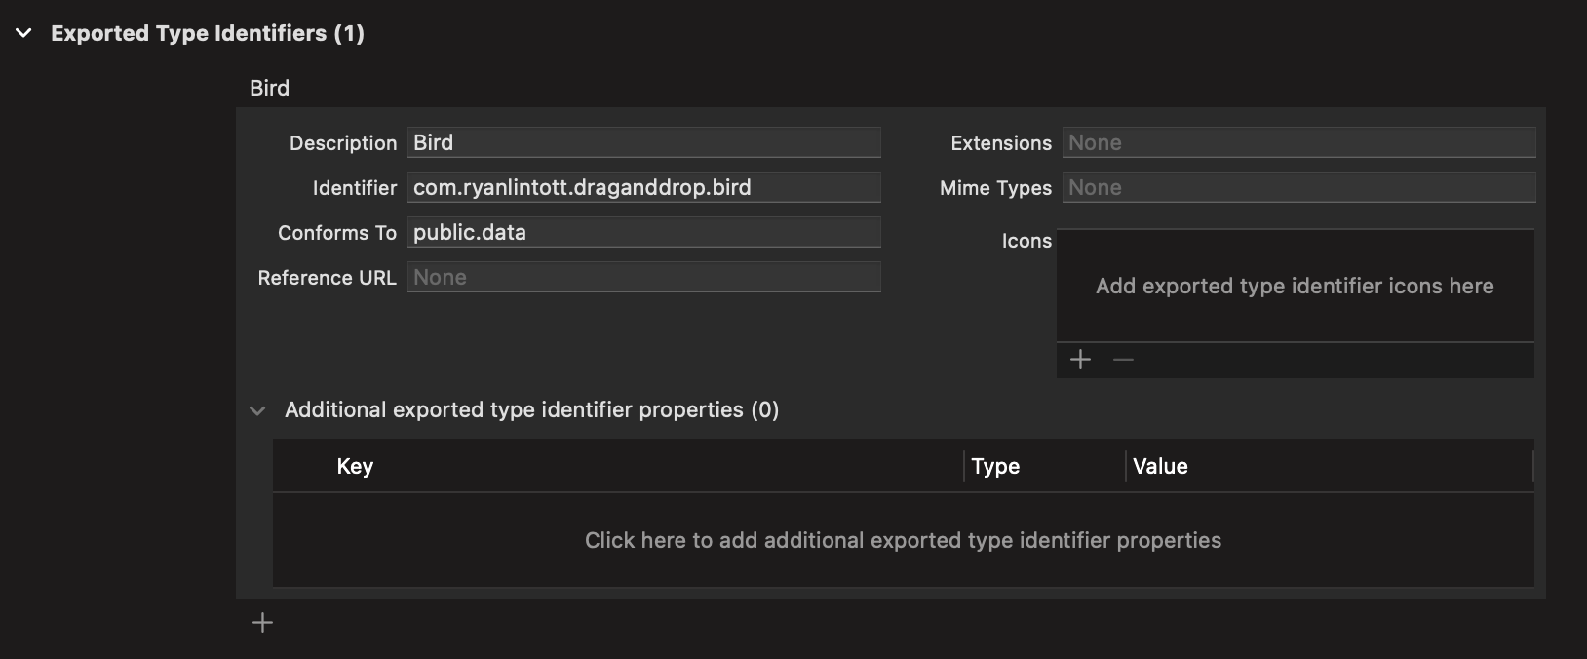Click the Exported Type Identifiers (1) heading
1587x659 pixels.
coord(208,33)
